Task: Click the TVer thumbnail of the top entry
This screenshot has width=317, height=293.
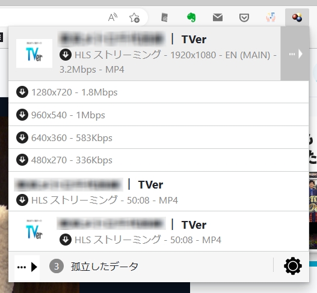Action: (x=34, y=53)
